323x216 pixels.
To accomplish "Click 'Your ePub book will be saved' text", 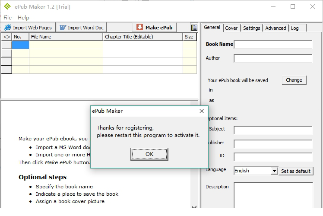I will coord(238,80).
